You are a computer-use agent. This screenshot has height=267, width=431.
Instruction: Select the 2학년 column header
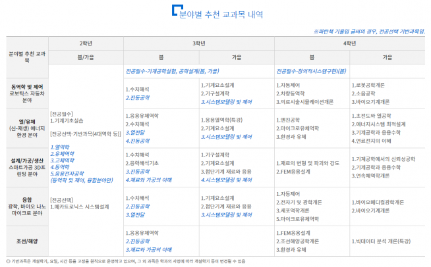tap(86, 43)
